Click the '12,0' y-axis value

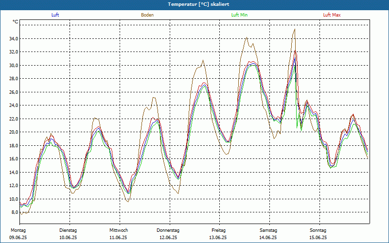(x=14, y=186)
